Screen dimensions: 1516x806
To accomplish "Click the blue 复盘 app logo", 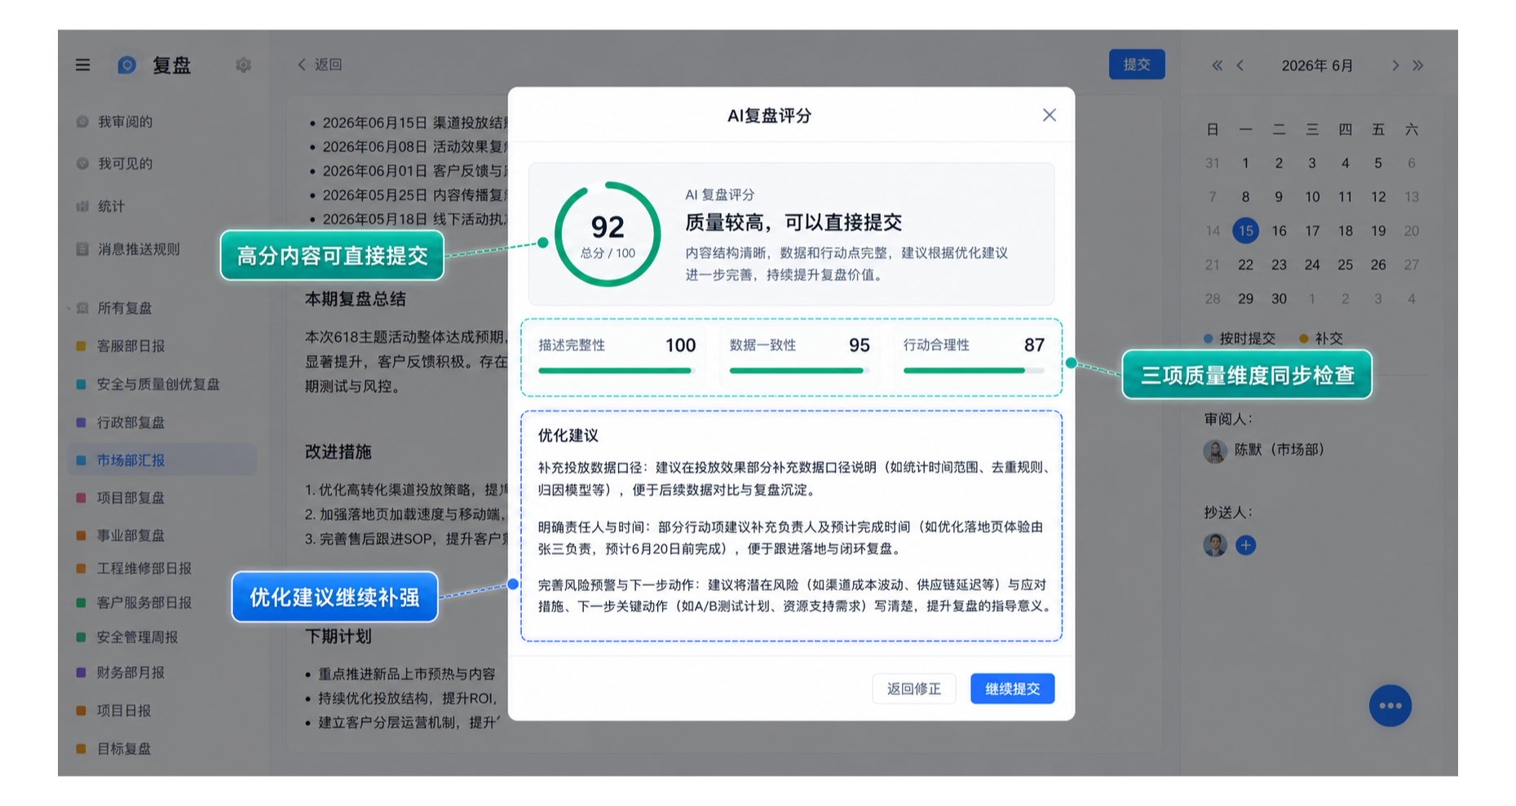I will (127, 65).
